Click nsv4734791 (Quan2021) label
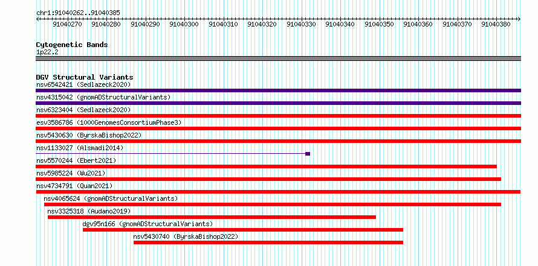The height and width of the screenshot is (266, 538). [x=74, y=186]
